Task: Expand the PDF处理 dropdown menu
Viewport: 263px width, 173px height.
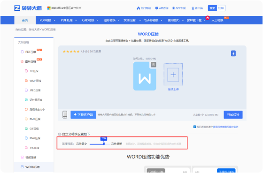Action: 69,20
